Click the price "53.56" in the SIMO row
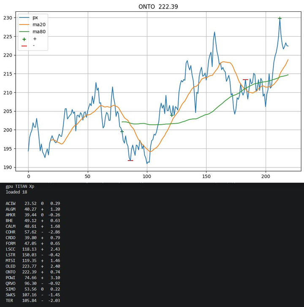This screenshot has width=304, height=307. [x=30, y=289]
